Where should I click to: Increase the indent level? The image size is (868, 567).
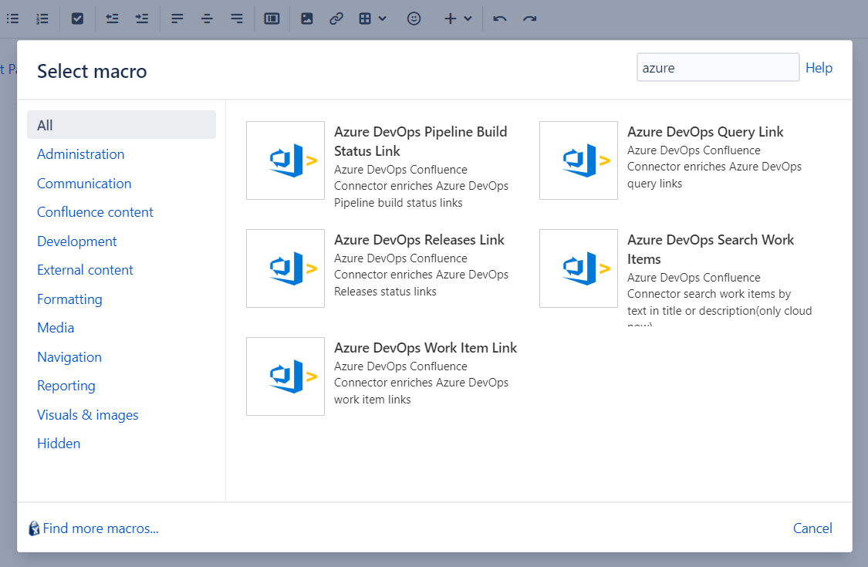point(141,18)
